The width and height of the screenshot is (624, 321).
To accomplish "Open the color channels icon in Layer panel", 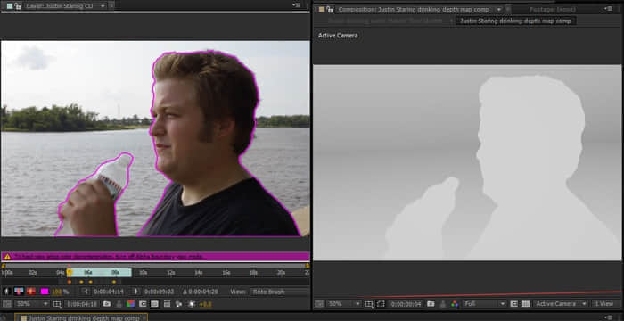I will (130, 304).
